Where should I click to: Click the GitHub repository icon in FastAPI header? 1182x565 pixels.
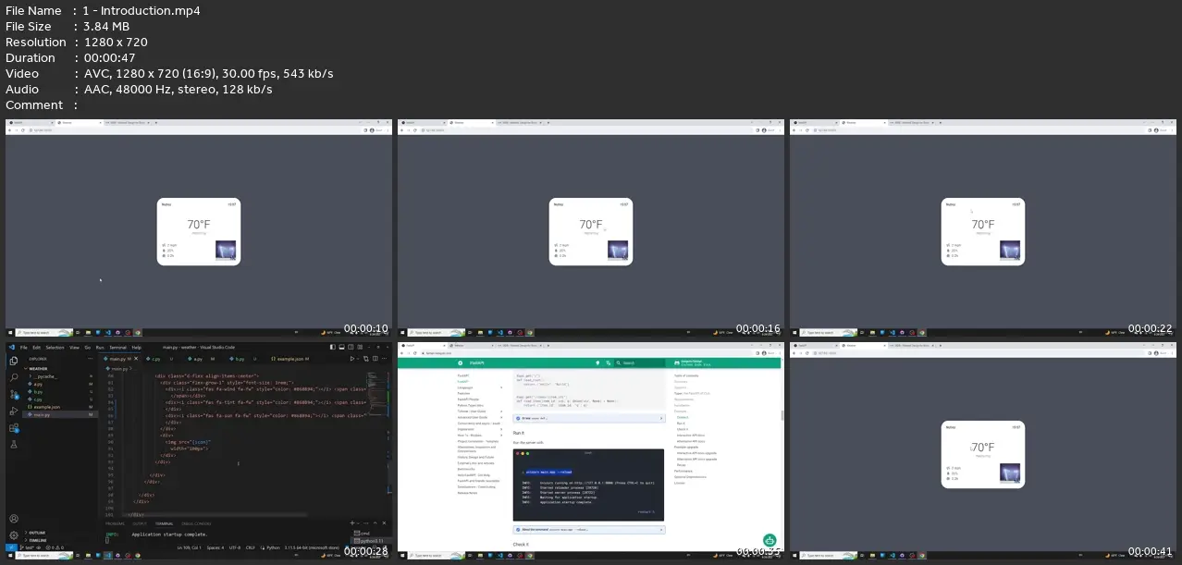coord(677,362)
